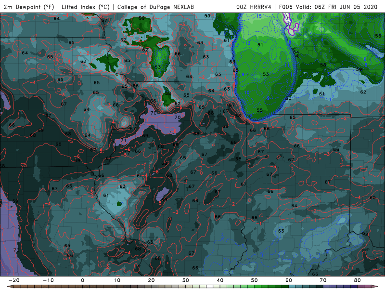Click the white segment of the color bar
Screen dimensions: 385x289
coord(209,287)
